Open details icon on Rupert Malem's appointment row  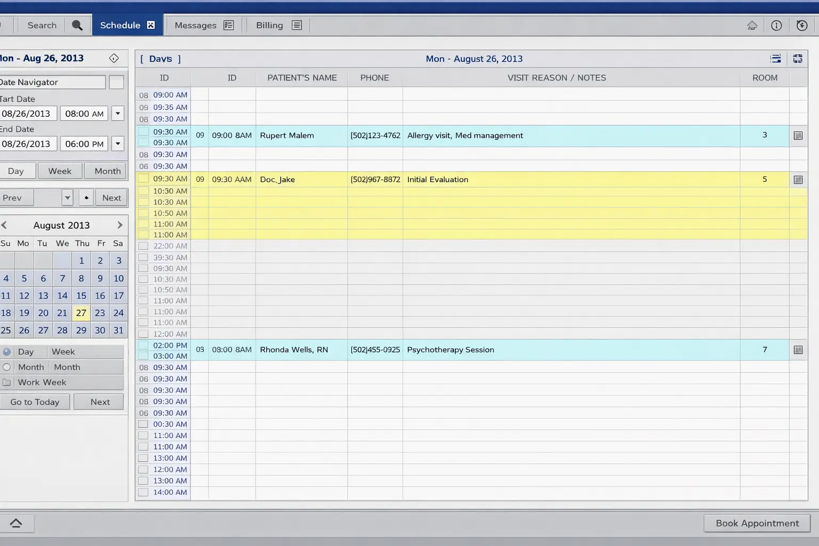798,135
